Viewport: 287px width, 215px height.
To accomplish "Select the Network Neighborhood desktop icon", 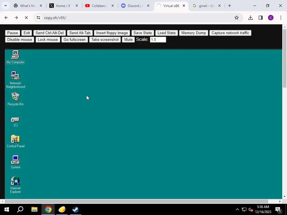I will tap(16, 80).
